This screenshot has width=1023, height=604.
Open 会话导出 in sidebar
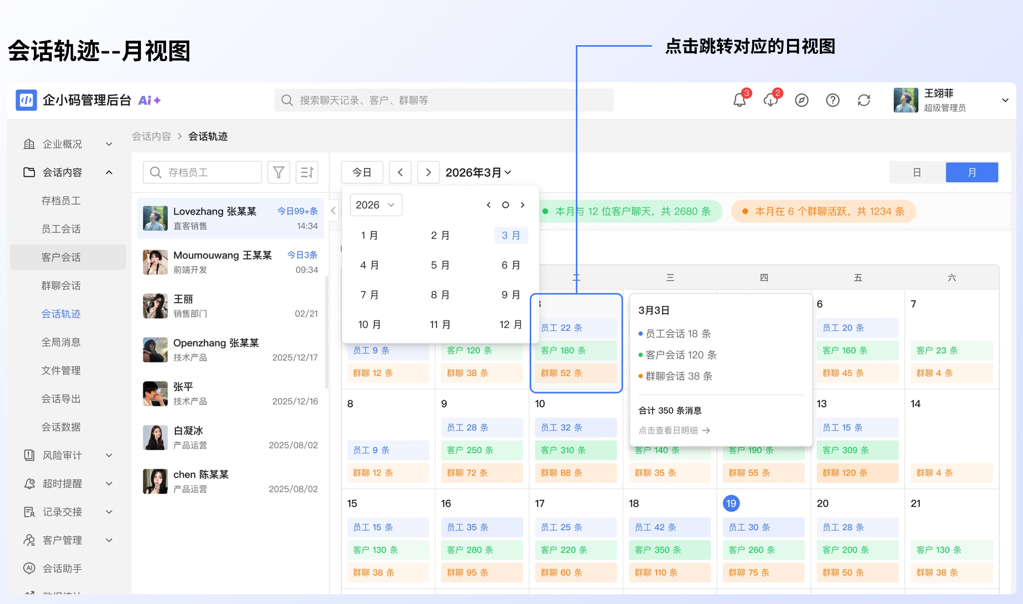61,398
